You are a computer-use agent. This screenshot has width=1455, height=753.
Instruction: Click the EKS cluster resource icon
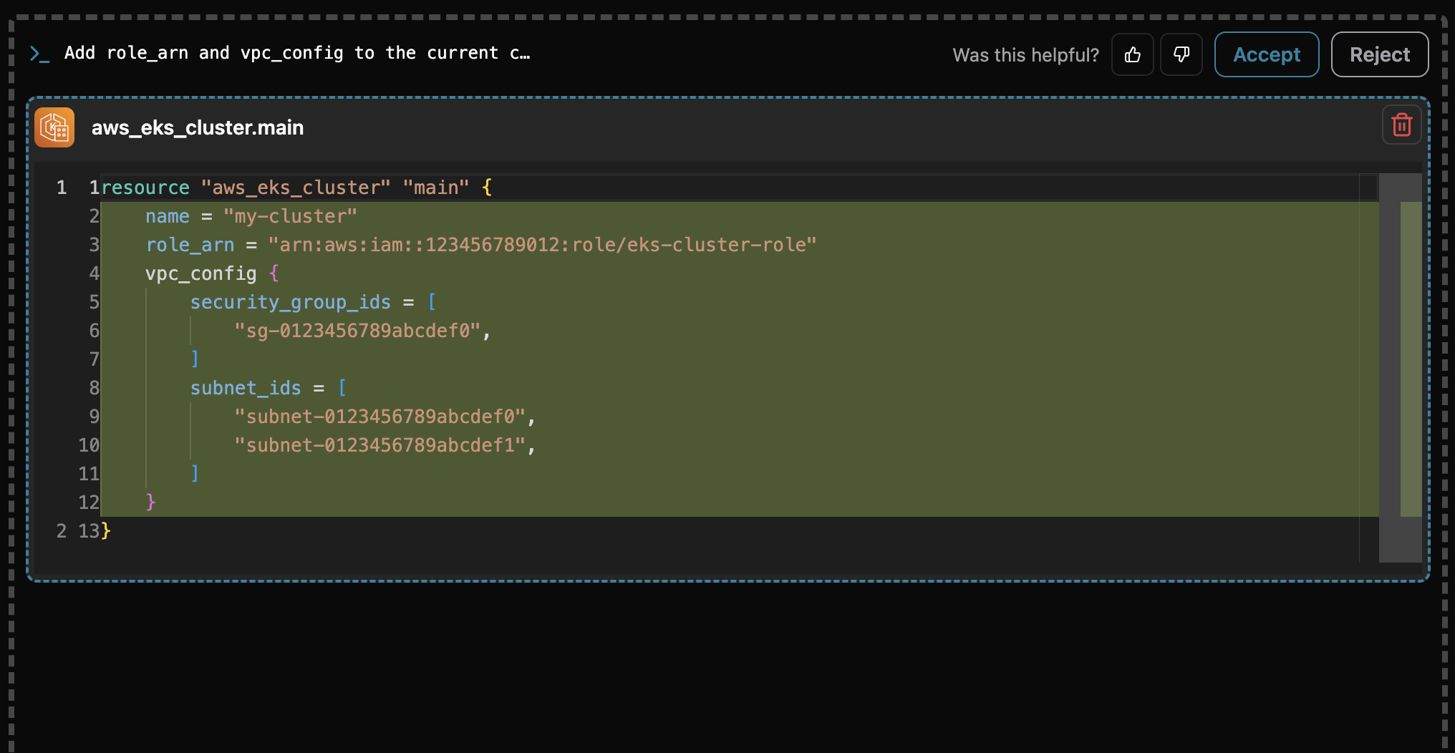pos(54,127)
